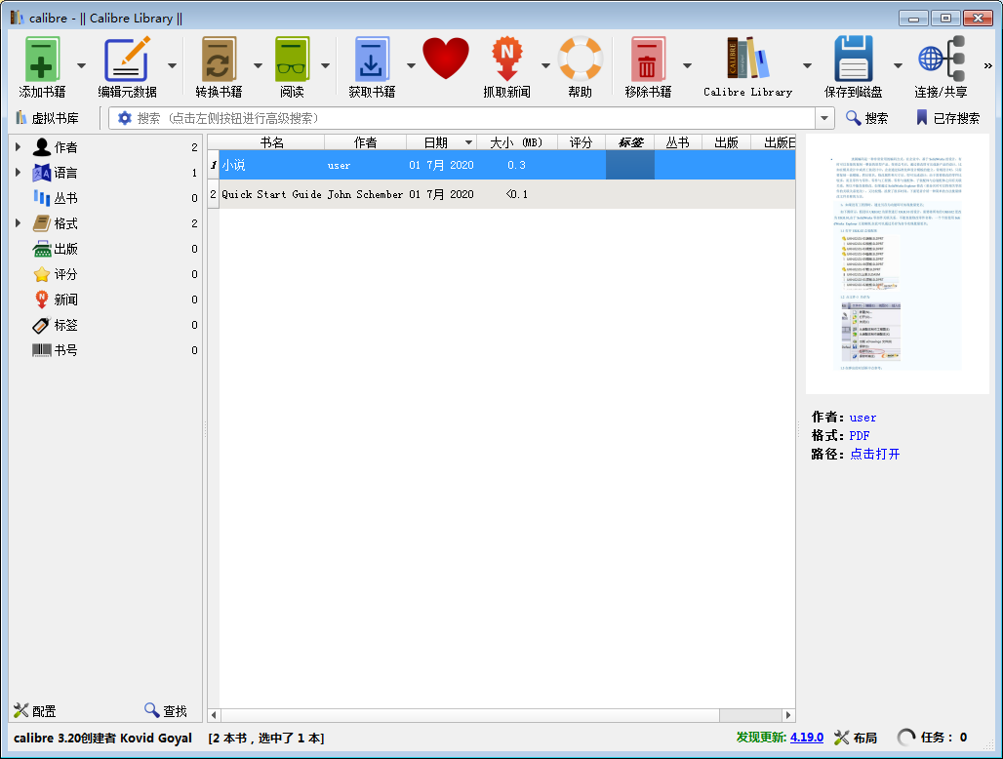Viewport: 1003px width, 759px height.
Task: Open Help (帮助) lifebuoy icon
Action: tap(581, 60)
